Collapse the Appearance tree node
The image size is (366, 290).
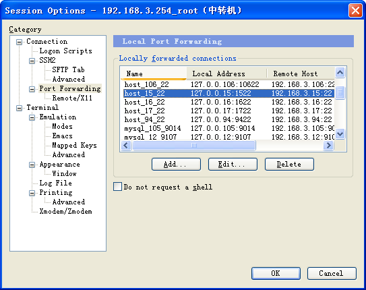32,165
